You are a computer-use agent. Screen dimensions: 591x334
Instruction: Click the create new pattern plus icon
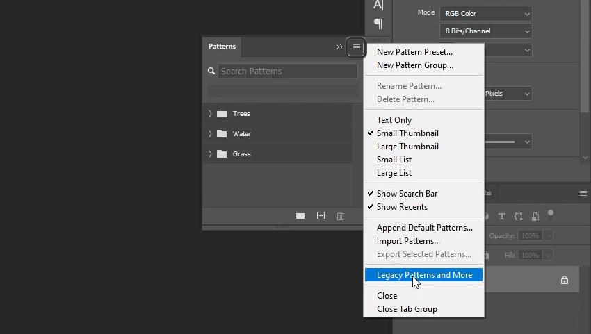click(321, 216)
